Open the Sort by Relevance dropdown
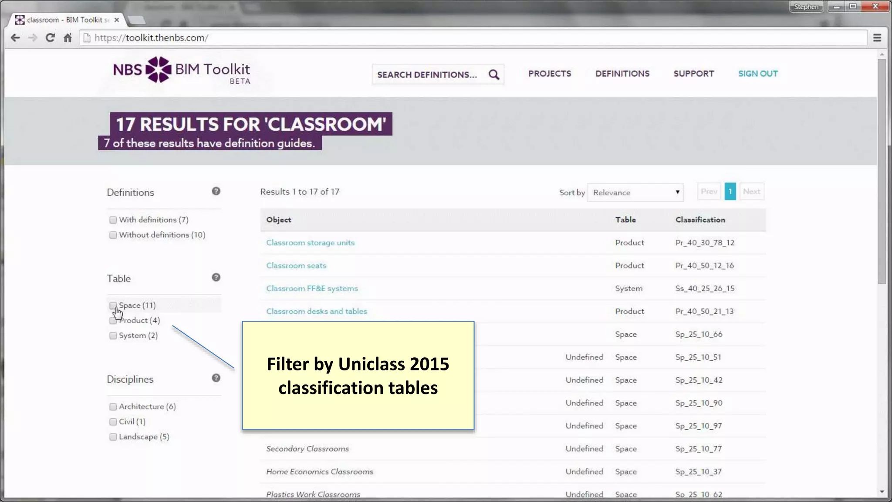 [635, 193]
